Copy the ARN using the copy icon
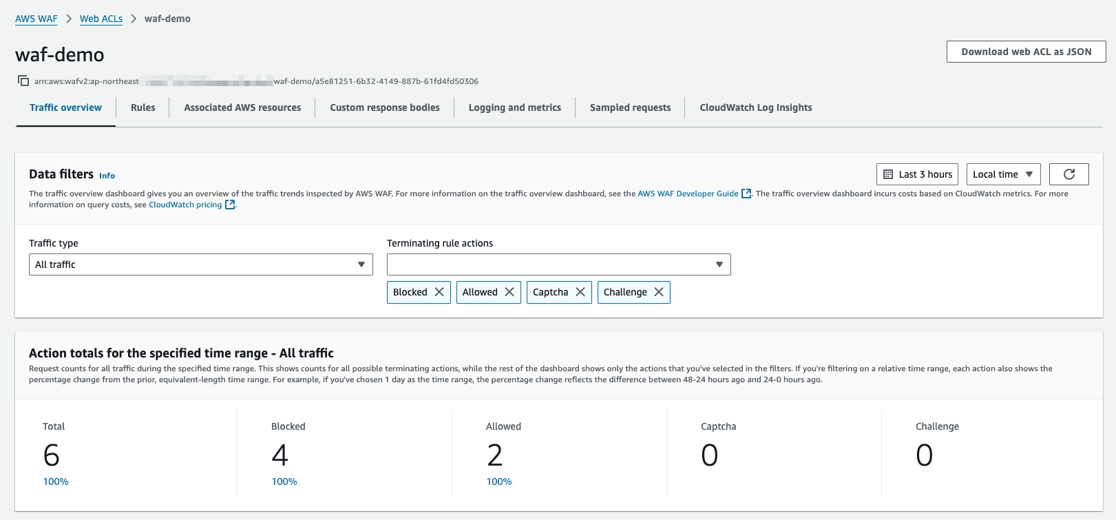The image size is (1116, 520). [23, 81]
